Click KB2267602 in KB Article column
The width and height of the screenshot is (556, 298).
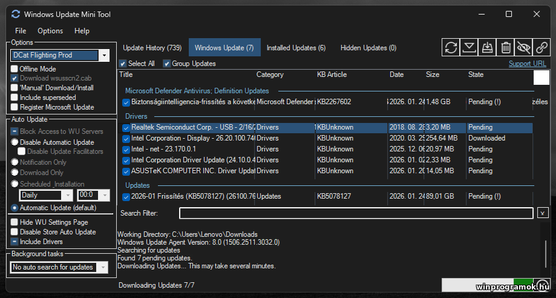[334, 102]
